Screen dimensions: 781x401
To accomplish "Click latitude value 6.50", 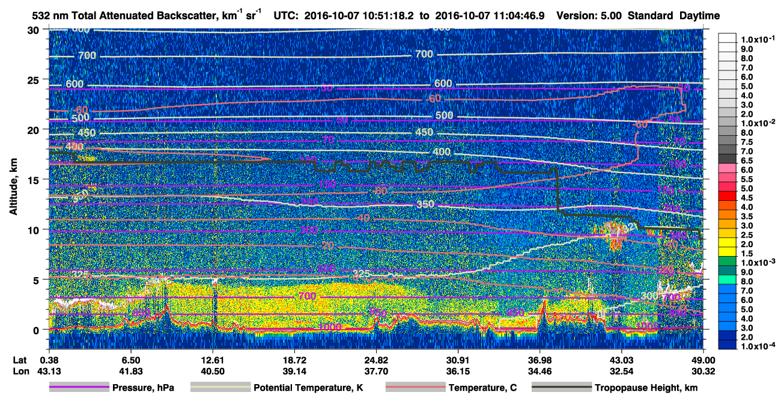I will [131, 361].
